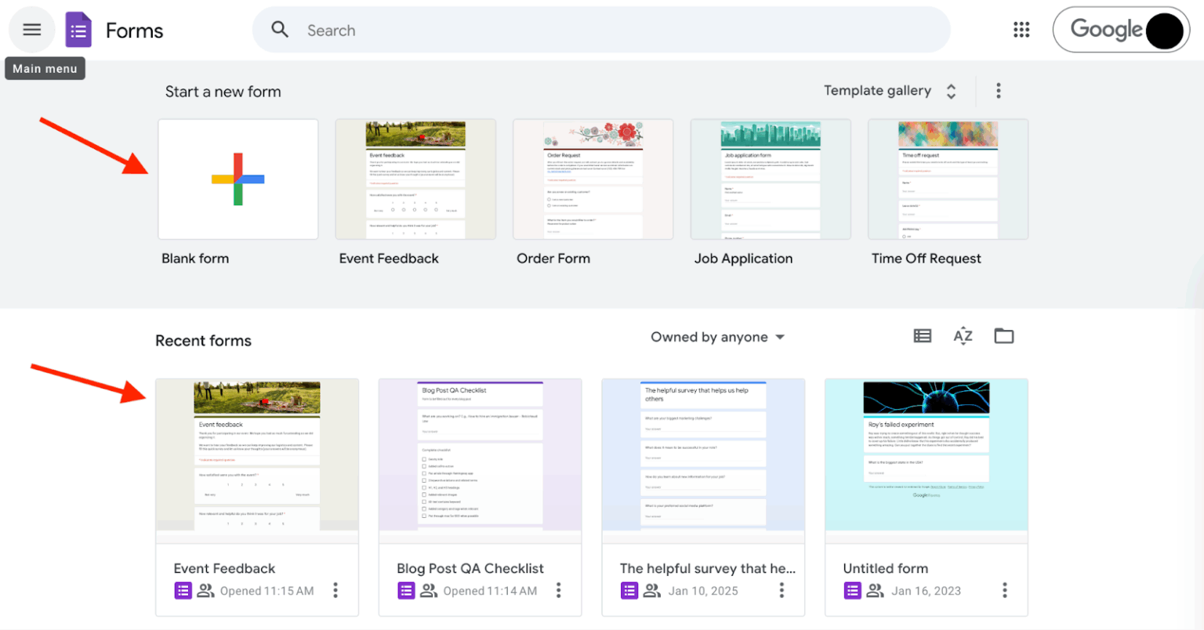This screenshot has width=1204, height=630.
Task: Open more options for the Untitled form
Action: point(1005,590)
